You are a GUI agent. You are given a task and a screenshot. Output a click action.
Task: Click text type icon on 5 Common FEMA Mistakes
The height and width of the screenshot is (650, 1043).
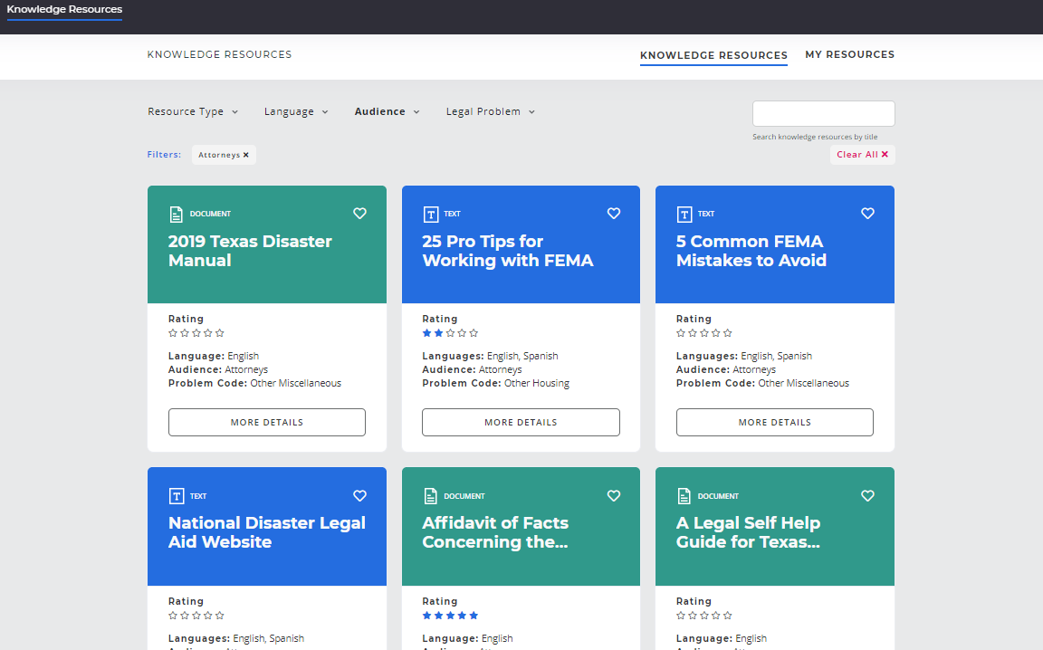tap(684, 215)
